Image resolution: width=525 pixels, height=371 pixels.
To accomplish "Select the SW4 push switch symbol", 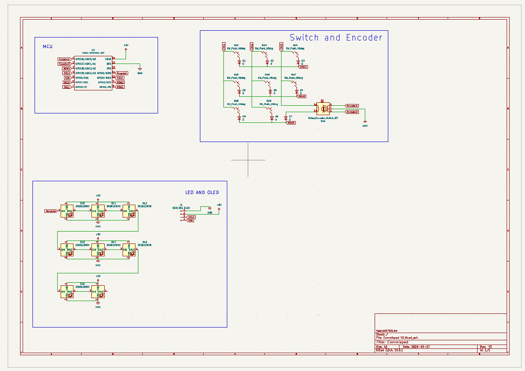I will [295, 54].
